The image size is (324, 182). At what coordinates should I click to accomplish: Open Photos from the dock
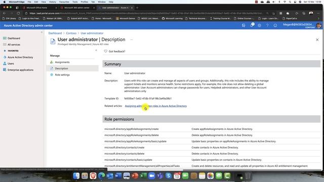pyautogui.click(x=211, y=176)
